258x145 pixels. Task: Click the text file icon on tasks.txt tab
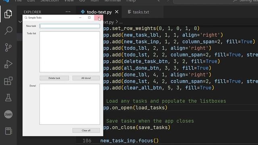tap(129, 12)
